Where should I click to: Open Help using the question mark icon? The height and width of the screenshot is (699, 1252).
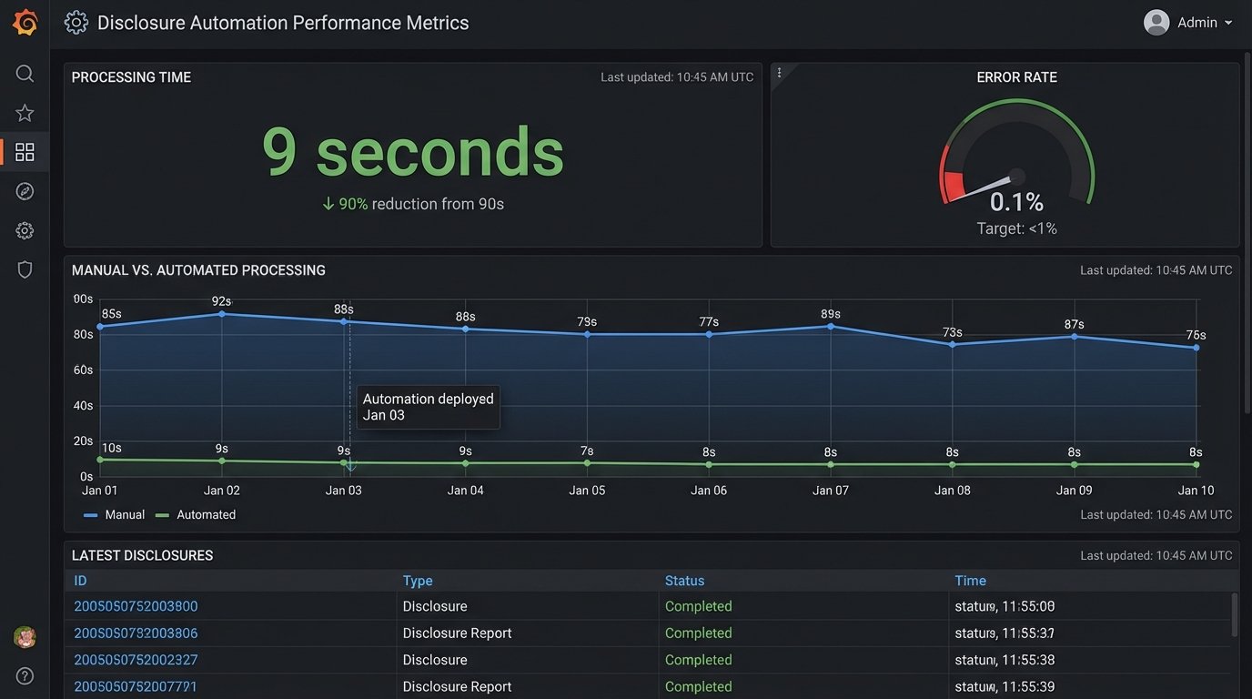coord(25,675)
